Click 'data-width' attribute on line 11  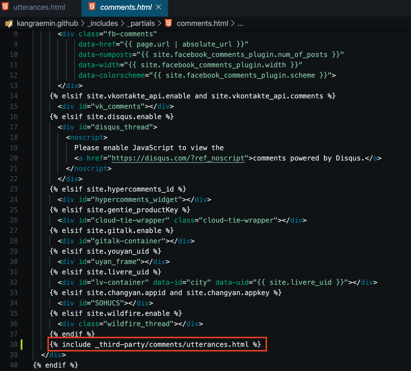coord(99,65)
